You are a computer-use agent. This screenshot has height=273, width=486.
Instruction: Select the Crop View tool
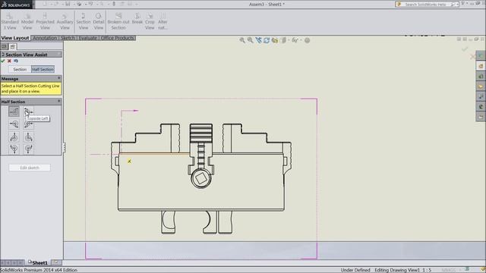pyautogui.click(x=150, y=21)
